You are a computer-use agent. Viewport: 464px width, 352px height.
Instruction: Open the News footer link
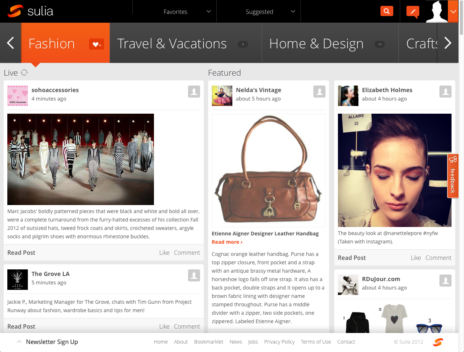(236, 342)
